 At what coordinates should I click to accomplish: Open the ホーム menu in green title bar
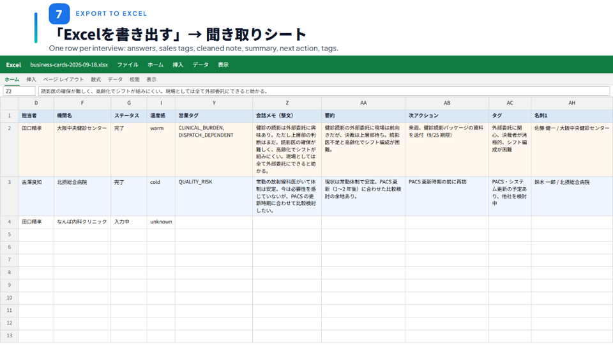point(155,65)
